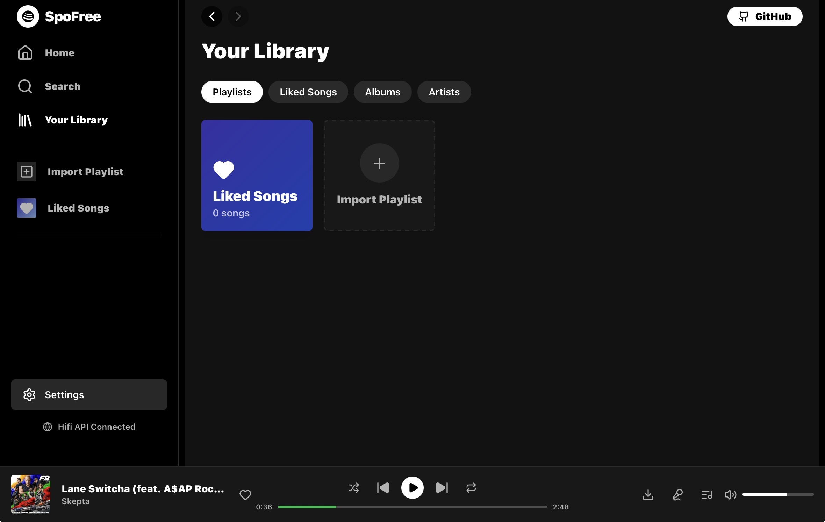
Task: Navigate back with left chevron
Action: pyautogui.click(x=212, y=16)
